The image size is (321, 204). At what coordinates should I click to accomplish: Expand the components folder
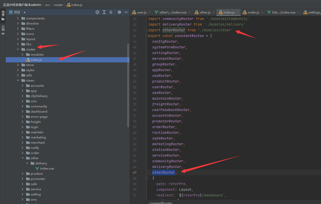[18, 18]
